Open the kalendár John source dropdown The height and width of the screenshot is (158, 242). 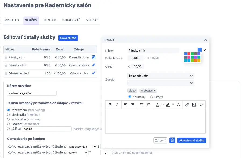(x=161, y=76)
